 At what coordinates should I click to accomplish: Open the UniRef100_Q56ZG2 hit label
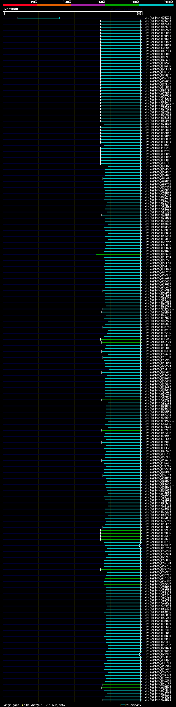158,18
